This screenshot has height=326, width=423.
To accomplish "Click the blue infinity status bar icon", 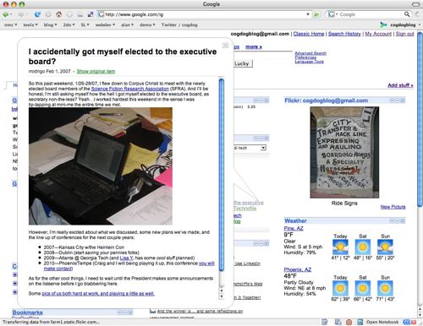I will pyautogui.click(x=407, y=322).
